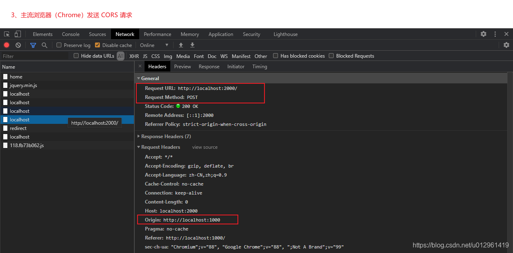The width and height of the screenshot is (513, 253).
Task: Uncheck the Disable cache checkbox
Action: click(97, 45)
